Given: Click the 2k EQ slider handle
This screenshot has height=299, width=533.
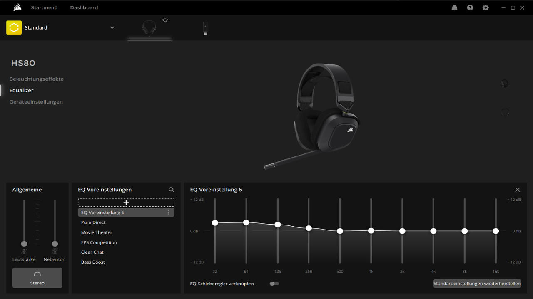Looking at the screenshot, I should 402,231.
